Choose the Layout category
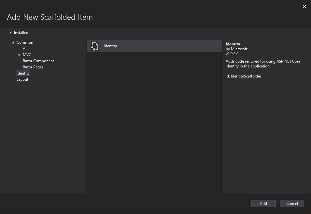This screenshot has width=311, height=214. coord(22,79)
